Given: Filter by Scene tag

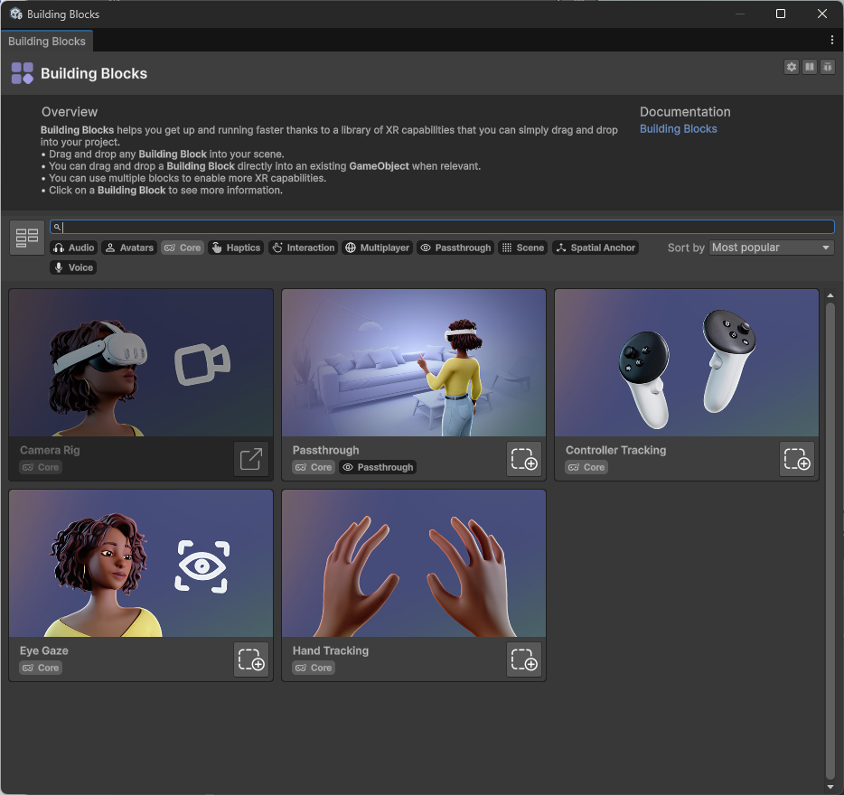Looking at the screenshot, I should 522,248.
